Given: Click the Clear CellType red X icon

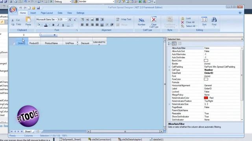Looking at the screenshot, I should (154, 20).
